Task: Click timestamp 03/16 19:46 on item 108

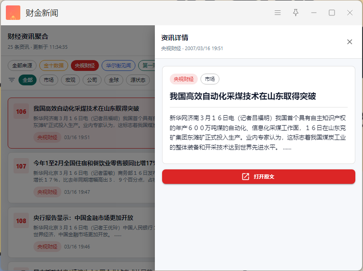Action: [x=77, y=247]
